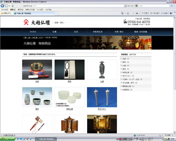Viewport: 176px width, 141px height.
Task: Click the browser Forward arrow button
Action: coord(6,6)
